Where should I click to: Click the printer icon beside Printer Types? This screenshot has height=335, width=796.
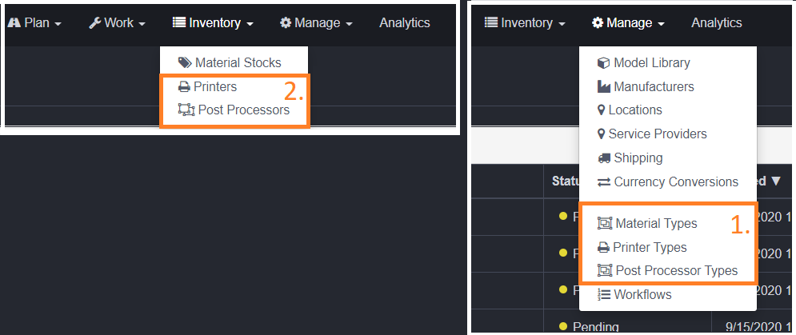tap(604, 248)
